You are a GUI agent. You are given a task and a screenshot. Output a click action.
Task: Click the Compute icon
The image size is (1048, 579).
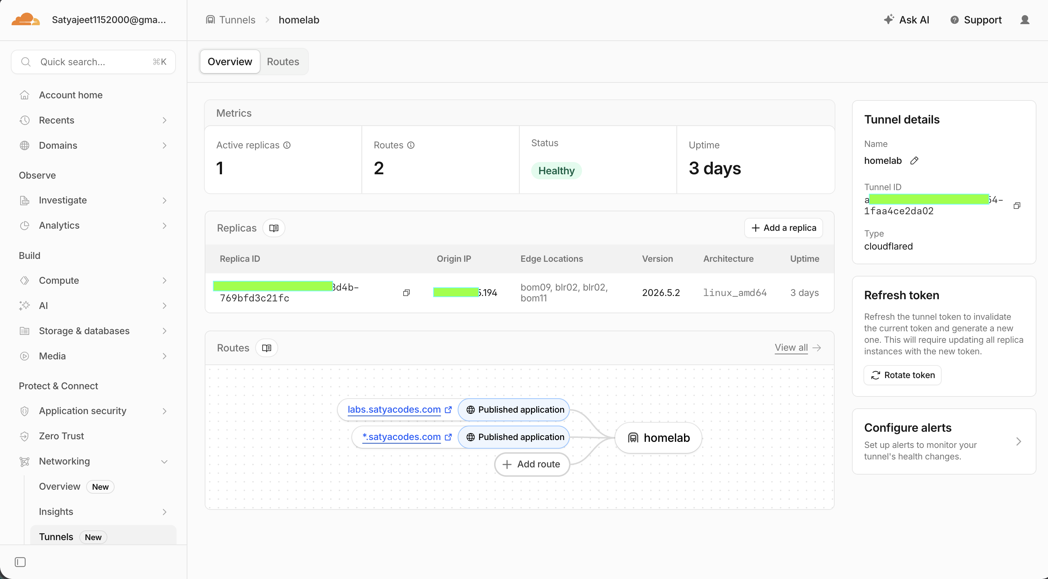[x=25, y=280]
